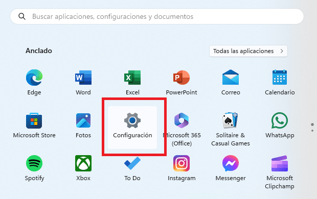Open the Excel app icon
The width and height of the screenshot is (317, 199).
(132, 78)
